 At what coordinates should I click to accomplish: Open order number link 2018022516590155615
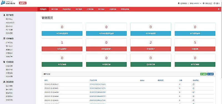coord(98,84)
